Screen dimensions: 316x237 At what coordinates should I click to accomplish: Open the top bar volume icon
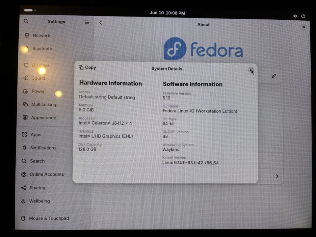click(295, 16)
